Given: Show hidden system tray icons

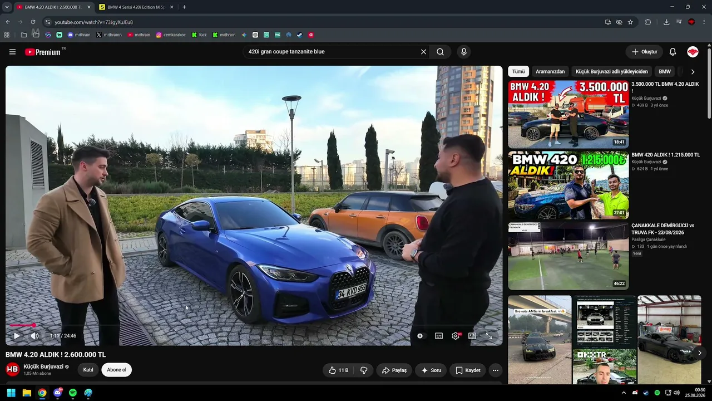Looking at the screenshot, I should click(x=624, y=393).
